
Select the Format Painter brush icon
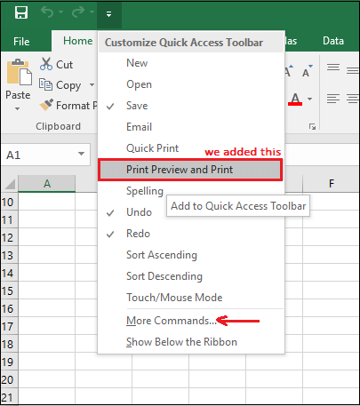(46, 105)
